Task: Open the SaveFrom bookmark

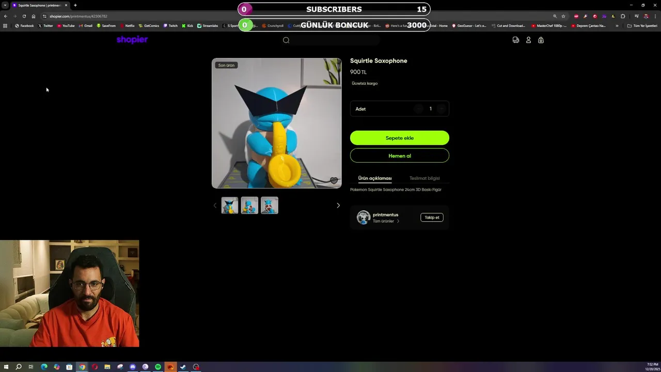Action: pos(106,26)
